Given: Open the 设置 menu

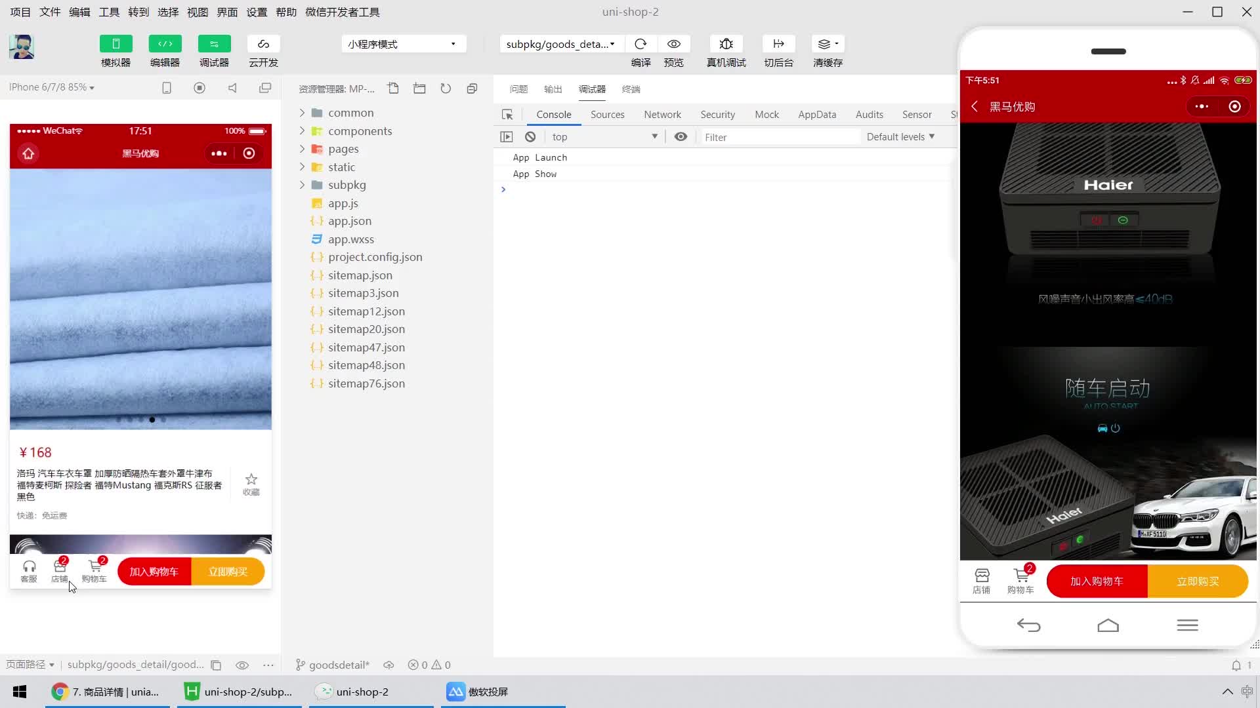Looking at the screenshot, I should 257,12.
